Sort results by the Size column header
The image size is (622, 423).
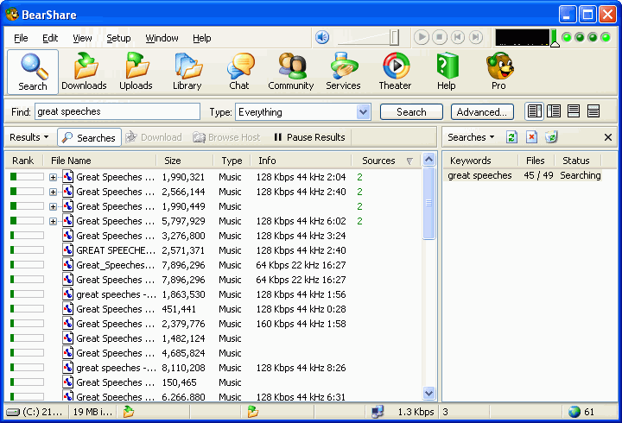point(185,161)
